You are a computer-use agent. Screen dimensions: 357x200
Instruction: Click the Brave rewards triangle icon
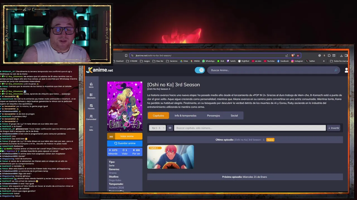298,56
